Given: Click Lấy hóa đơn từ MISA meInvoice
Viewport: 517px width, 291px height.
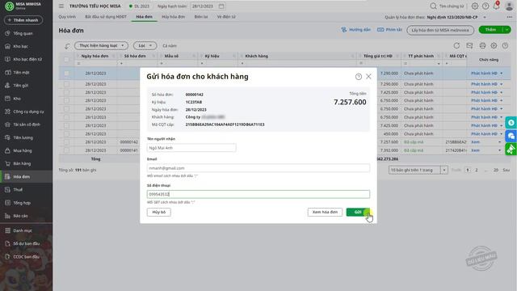Looking at the screenshot, I should click(440, 30).
